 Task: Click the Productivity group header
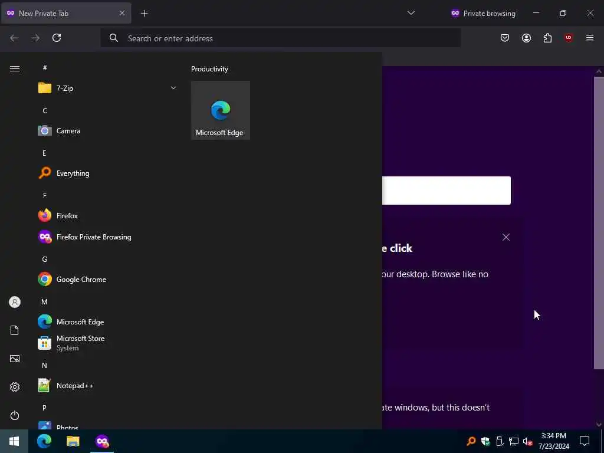[209, 69]
